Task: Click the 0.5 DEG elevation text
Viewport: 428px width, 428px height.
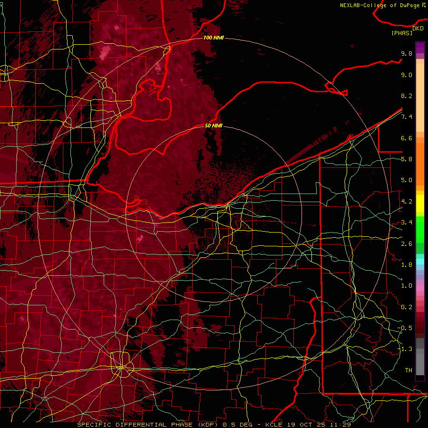Action: 237,425
